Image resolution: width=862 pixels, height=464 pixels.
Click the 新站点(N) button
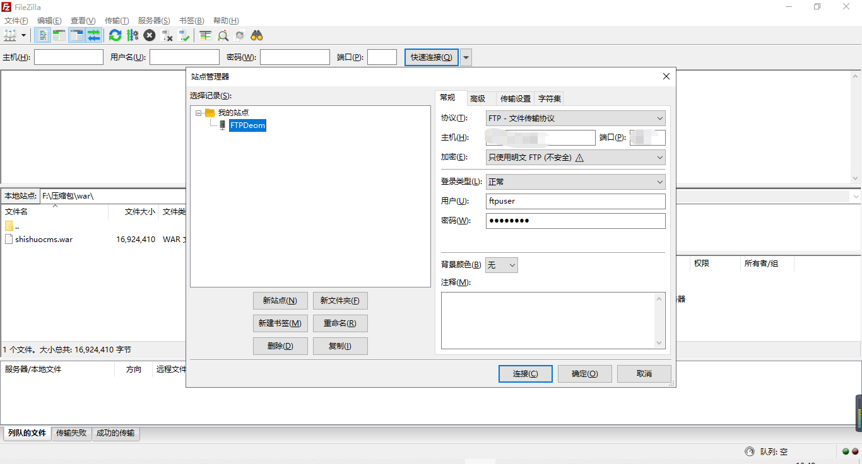(280, 301)
